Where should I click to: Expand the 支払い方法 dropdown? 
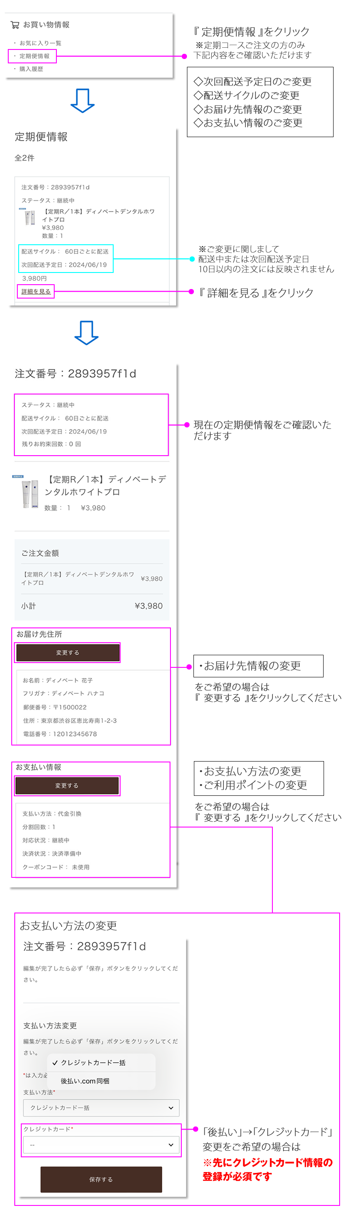101,1107
